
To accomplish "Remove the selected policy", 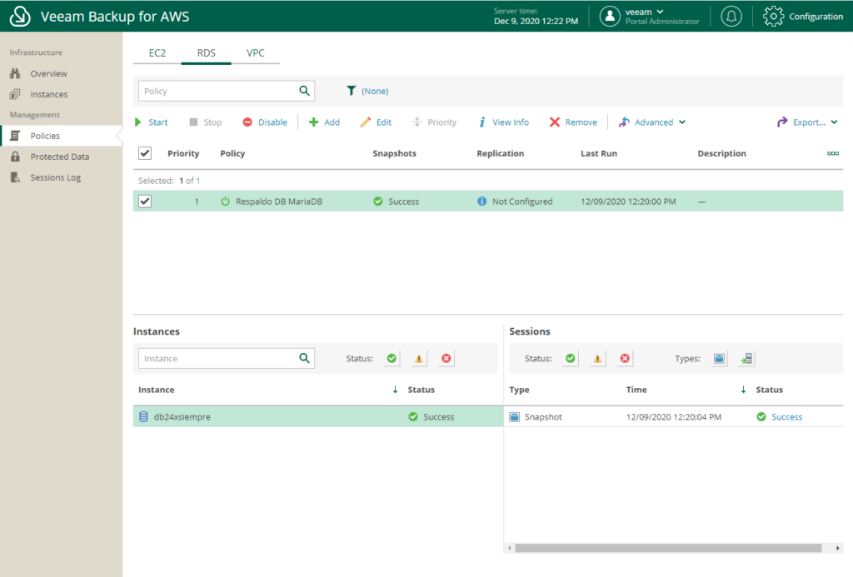I will (x=573, y=122).
